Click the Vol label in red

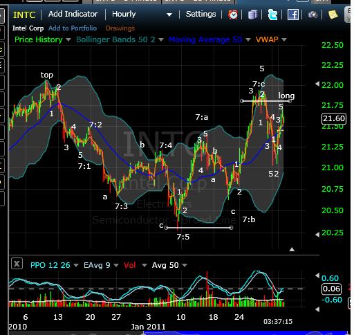pos(129,265)
